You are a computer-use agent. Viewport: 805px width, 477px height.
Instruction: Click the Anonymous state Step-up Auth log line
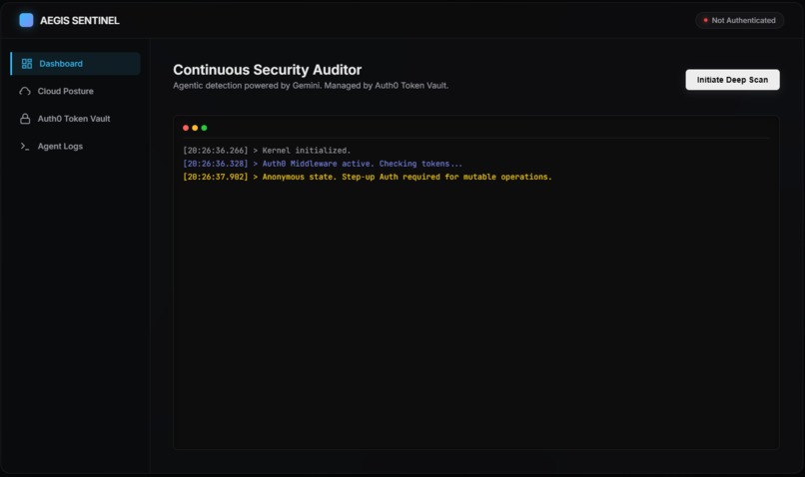(x=368, y=177)
